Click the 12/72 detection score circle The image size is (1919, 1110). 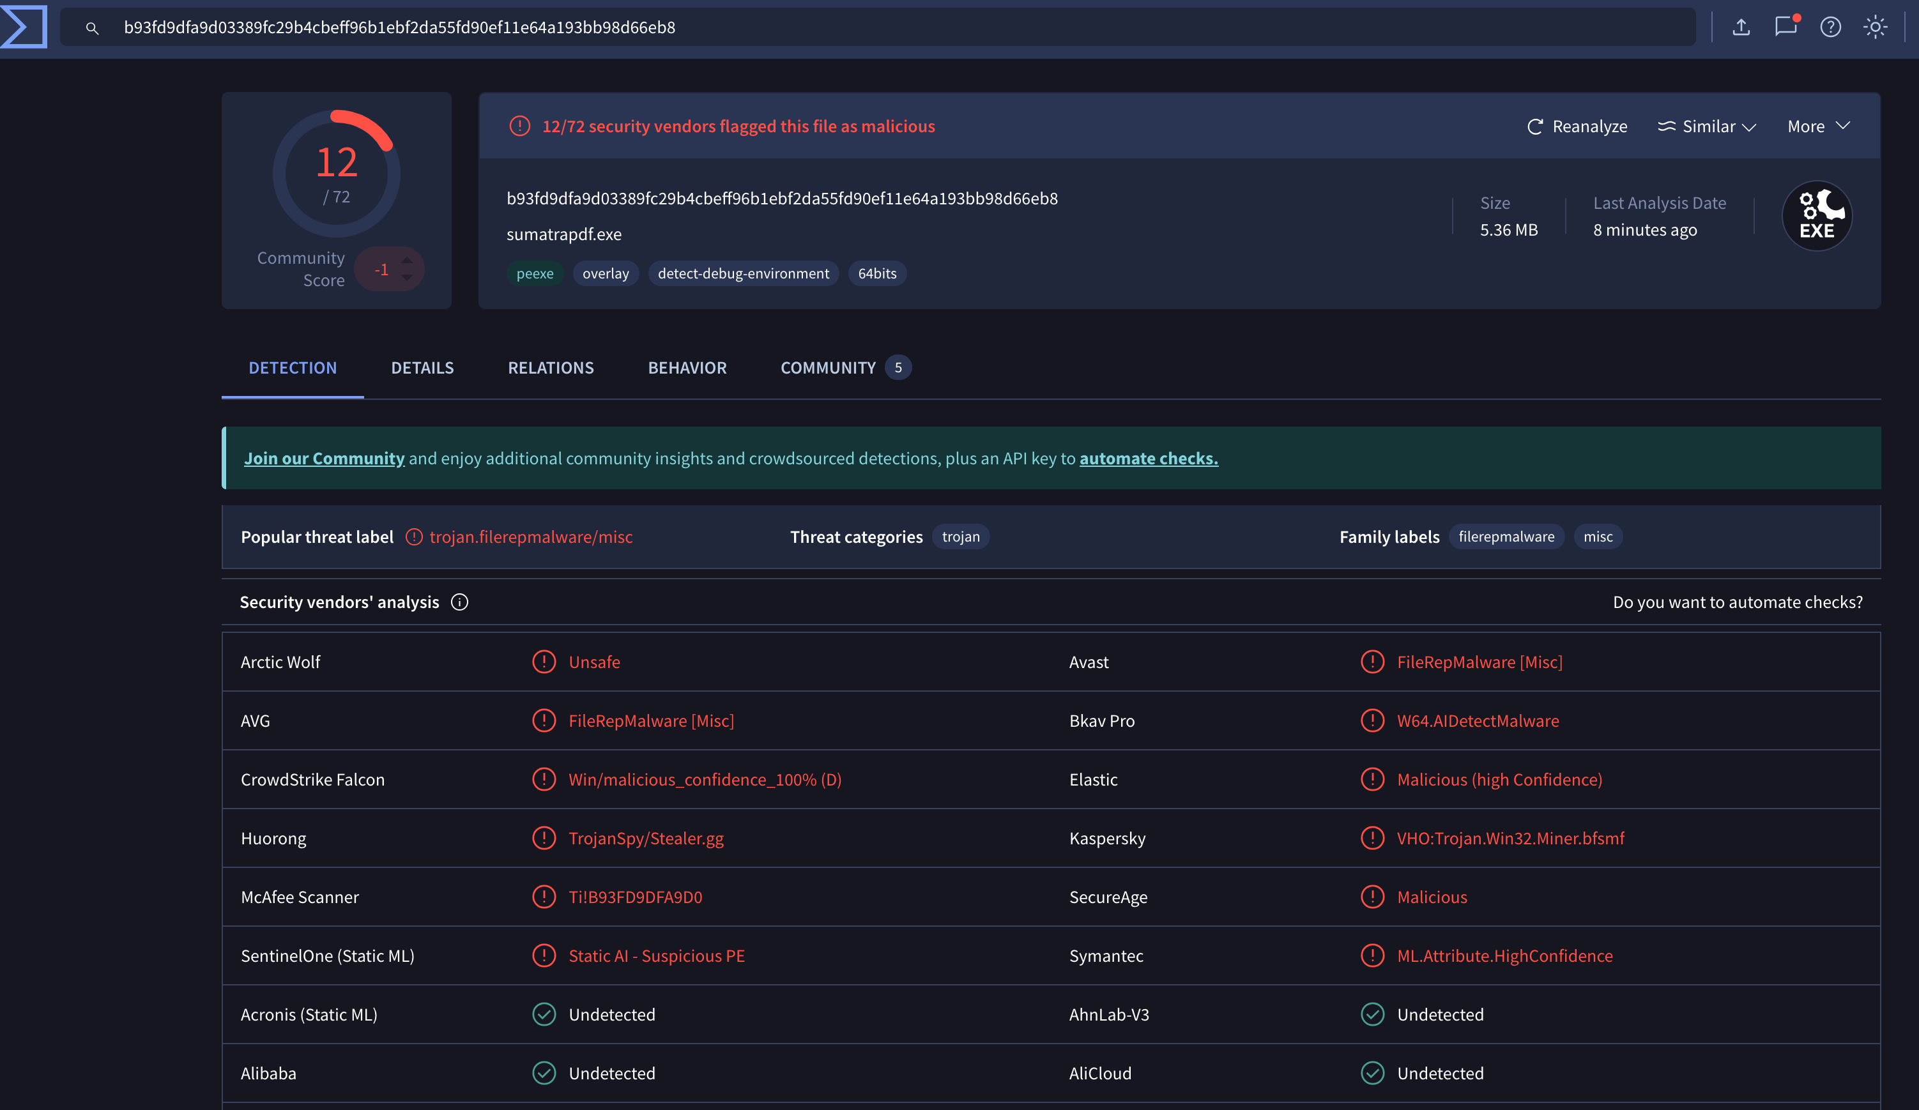pos(336,173)
